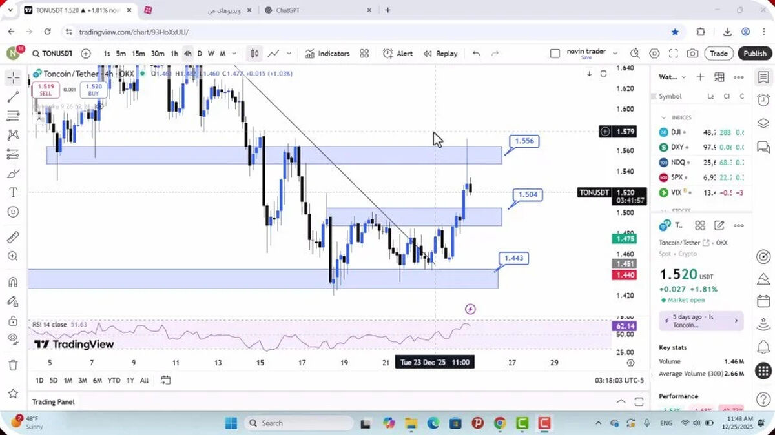Expand the chart style dropdown arrow
The height and width of the screenshot is (435, 775).
tap(289, 54)
